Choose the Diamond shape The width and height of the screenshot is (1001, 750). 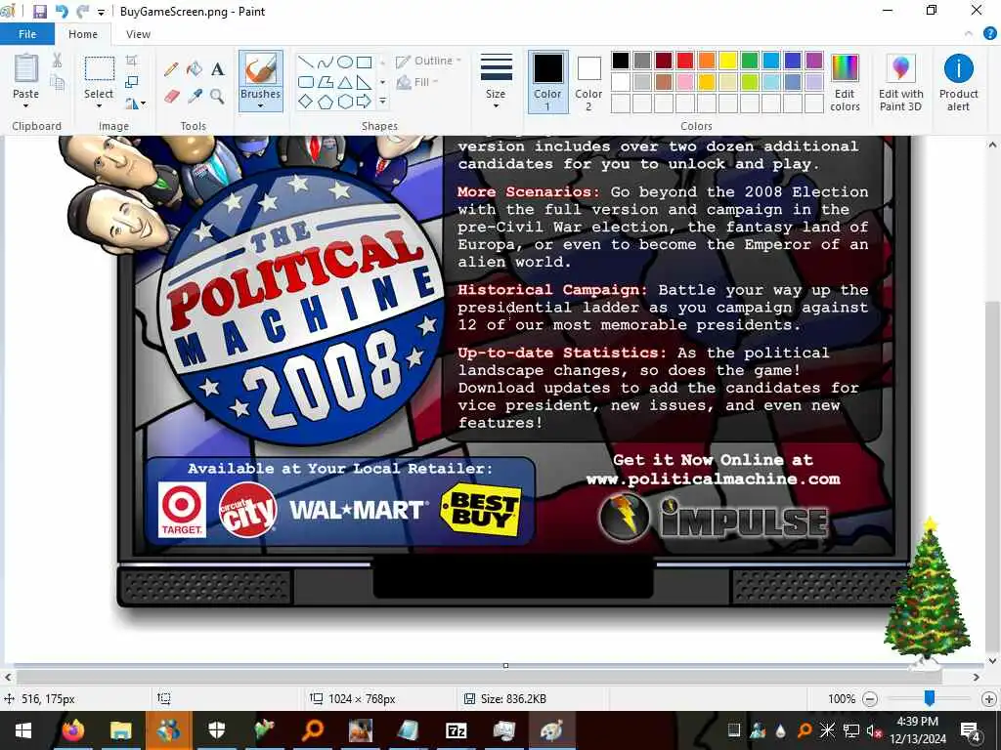pyautogui.click(x=306, y=101)
